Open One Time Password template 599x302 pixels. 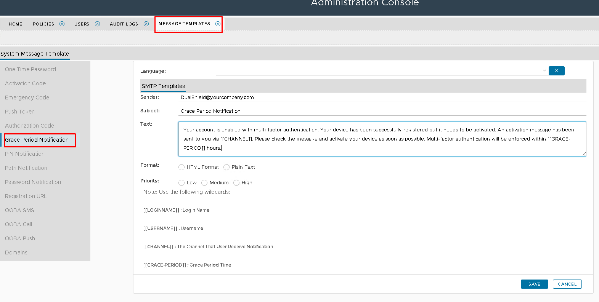pos(31,69)
